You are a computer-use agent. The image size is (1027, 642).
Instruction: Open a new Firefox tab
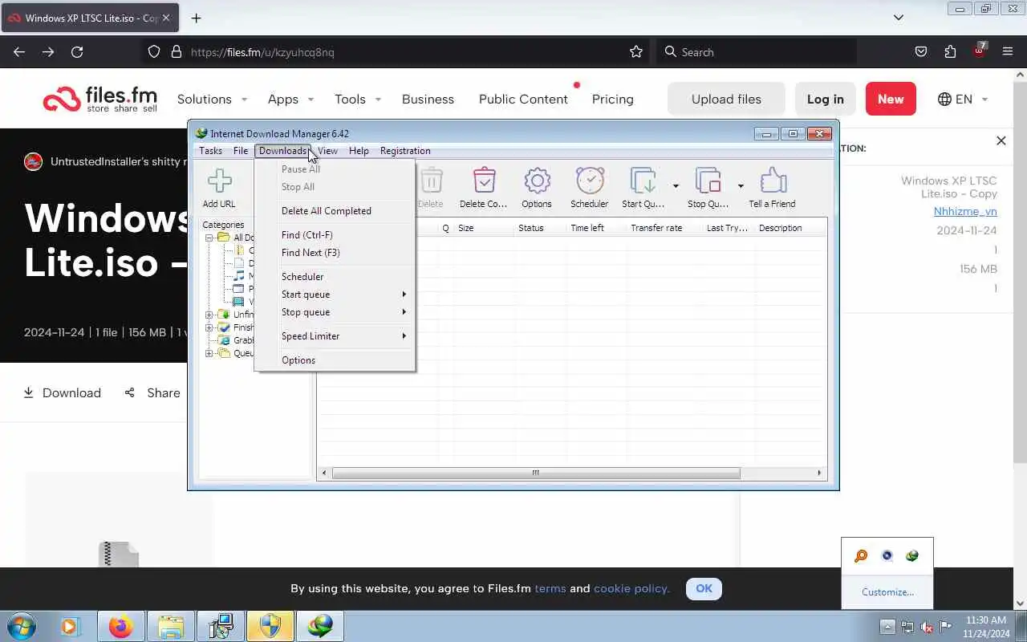(196, 18)
